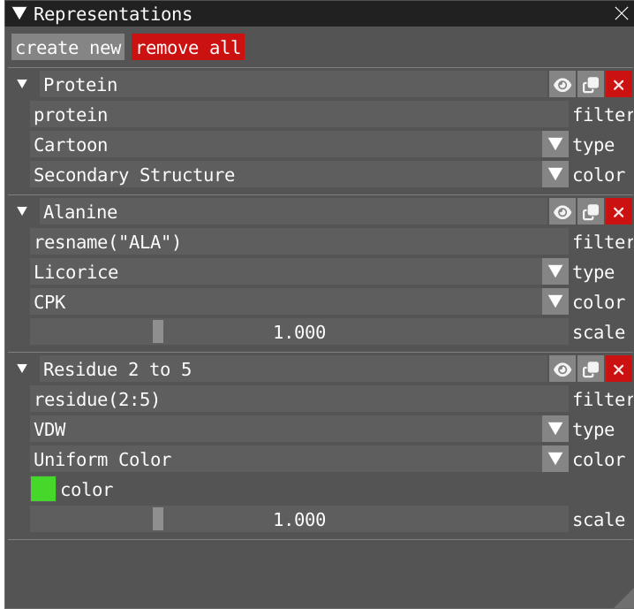This screenshot has height=609, width=634.
Task: Hide the Residue 2 to 5 representation
Action: (x=562, y=369)
